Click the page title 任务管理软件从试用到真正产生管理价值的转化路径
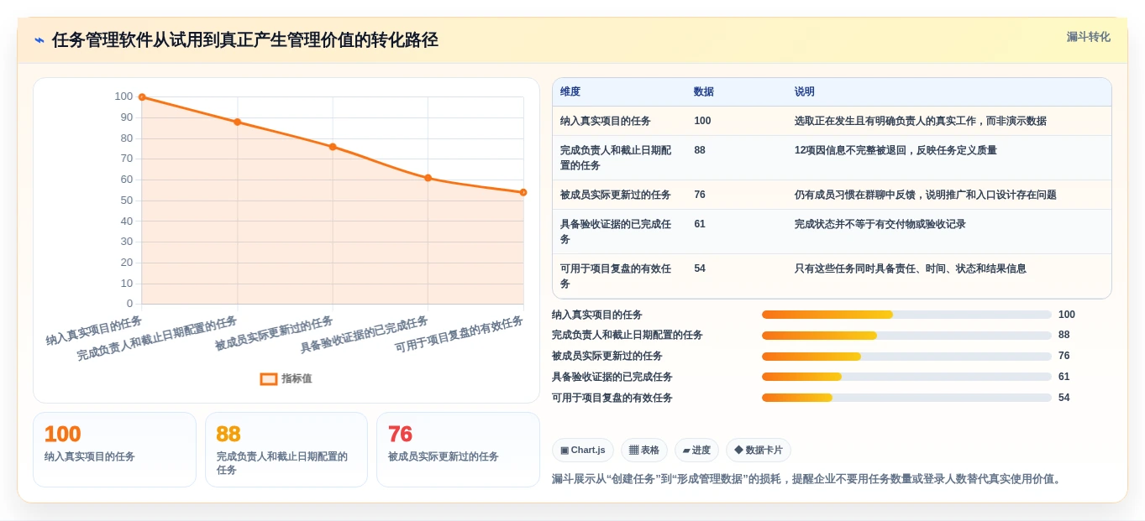The image size is (1145, 521). (245, 40)
